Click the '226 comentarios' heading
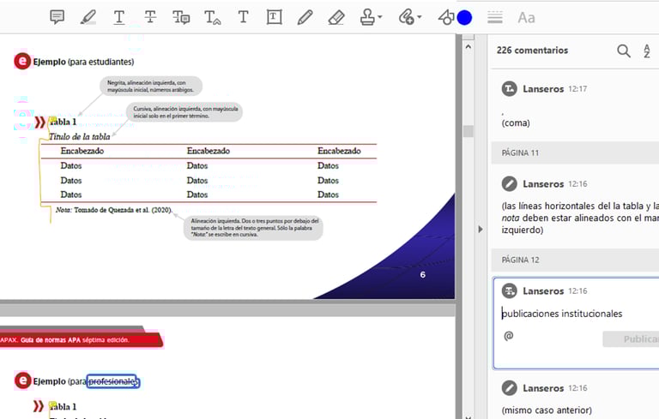The width and height of the screenshot is (659, 419). pyautogui.click(x=532, y=51)
